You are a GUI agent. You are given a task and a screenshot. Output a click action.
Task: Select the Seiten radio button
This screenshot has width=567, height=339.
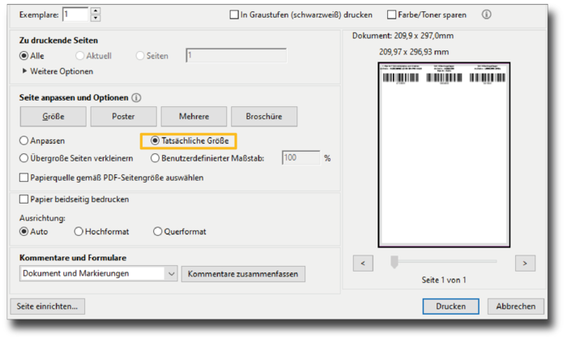click(x=140, y=56)
